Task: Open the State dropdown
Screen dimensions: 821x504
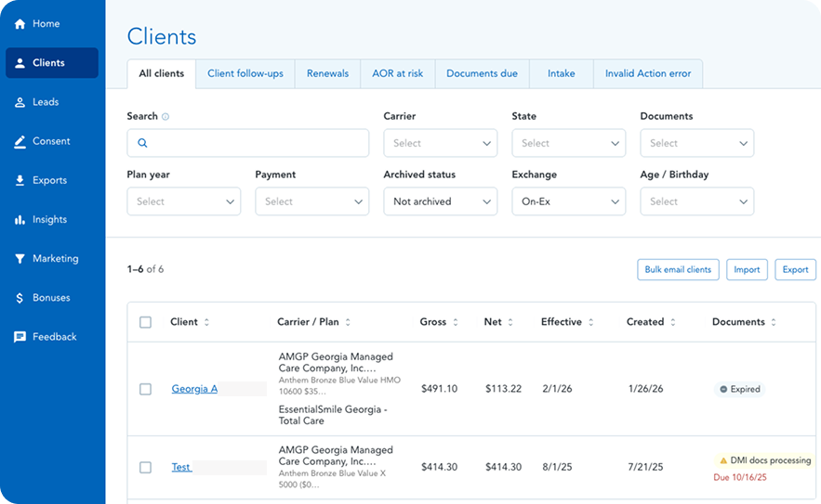Action: (569, 143)
